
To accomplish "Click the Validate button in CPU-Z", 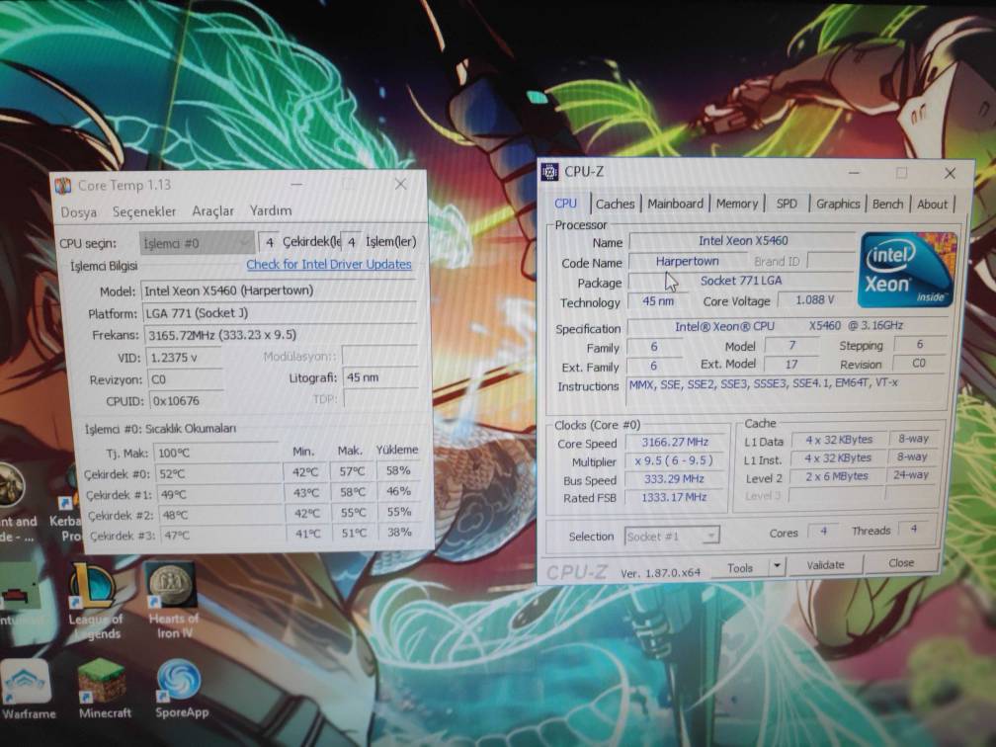I will 825,565.
